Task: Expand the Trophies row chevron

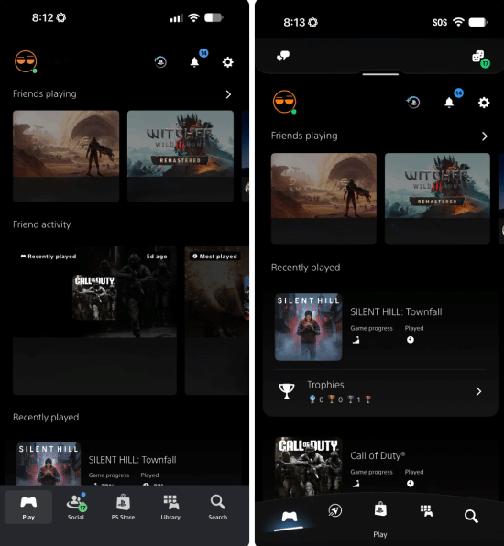Action: 478,391
